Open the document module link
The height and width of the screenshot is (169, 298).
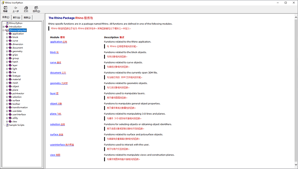(x=58, y=73)
